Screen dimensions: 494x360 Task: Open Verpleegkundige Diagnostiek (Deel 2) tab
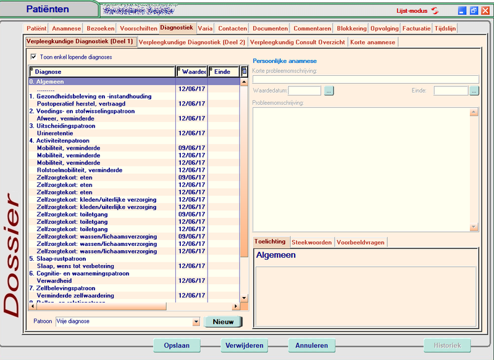pos(191,42)
